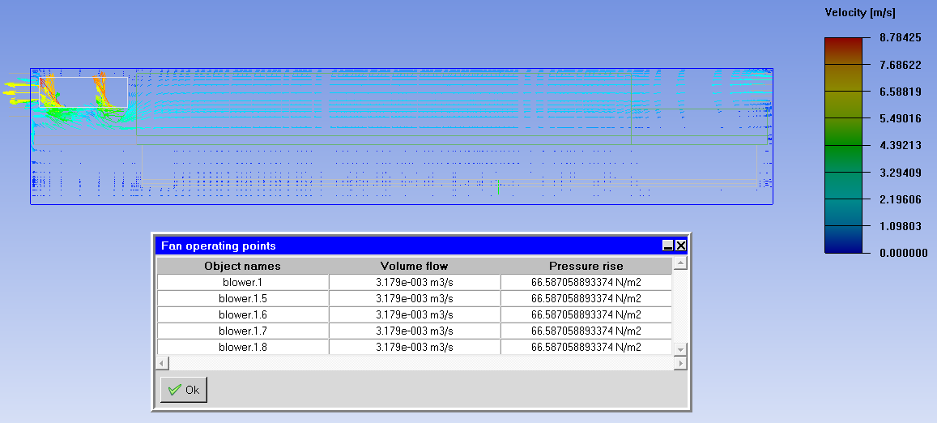Click the table's horizontal scrollbar left arrow
The height and width of the screenshot is (423, 937).
tap(163, 362)
